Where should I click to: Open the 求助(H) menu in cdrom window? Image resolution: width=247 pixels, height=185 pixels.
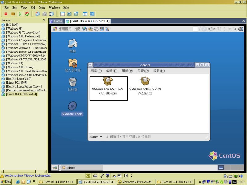[159, 71]
